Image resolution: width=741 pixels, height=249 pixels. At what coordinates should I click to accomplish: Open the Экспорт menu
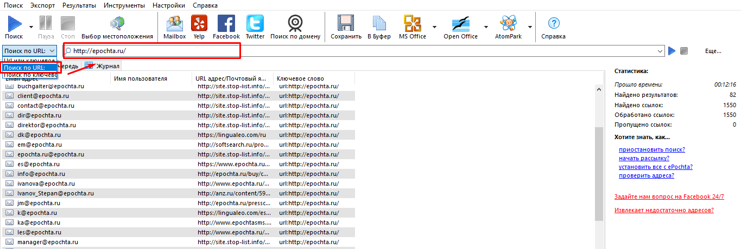coord(42,5)
